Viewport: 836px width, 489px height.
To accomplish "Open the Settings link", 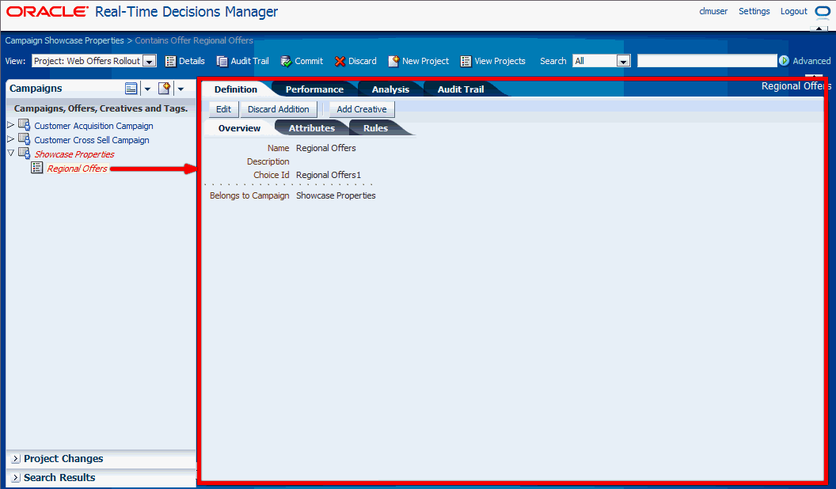I will 754,11.
